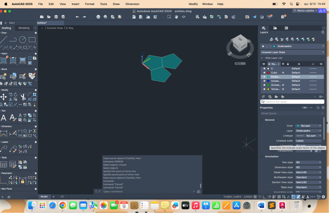
Task: Open the Text style RD dropdown
Action: [308, 163]
